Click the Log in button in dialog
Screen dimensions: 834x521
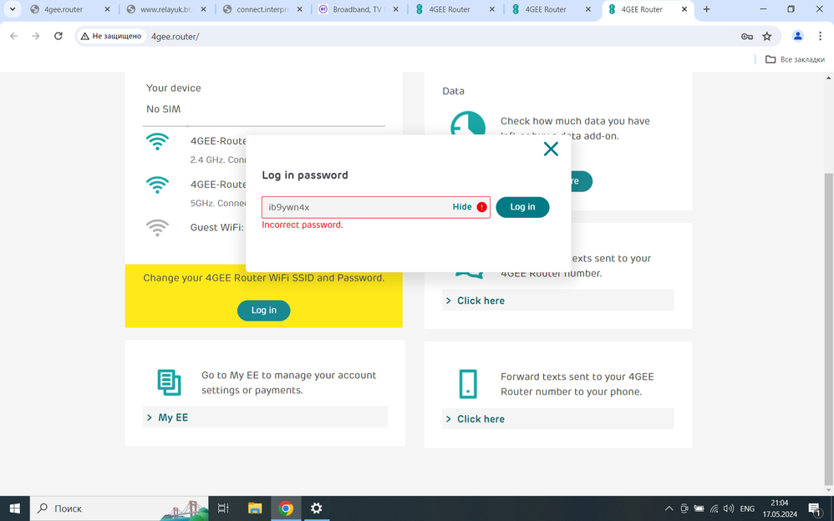pyautogui.click(x=522, y=207)
